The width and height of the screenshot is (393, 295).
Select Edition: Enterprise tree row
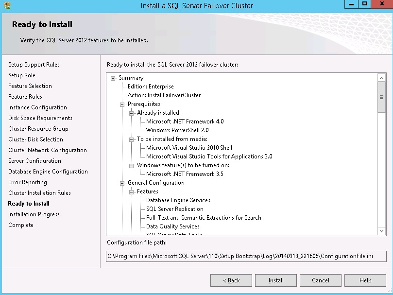(151, 87)
